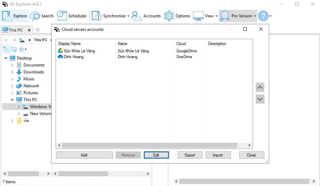
Task: Select Network in the folder tree
Action: [31, 86]
